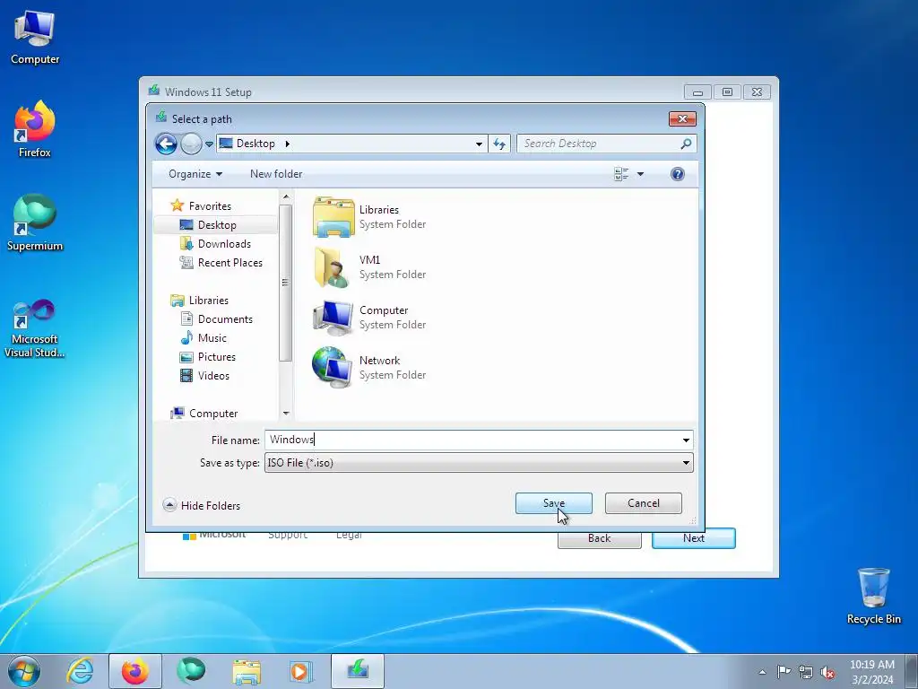Expand the File name dropdown arrow
This screenshot has width=918, height=689.
tap(686, 440)
